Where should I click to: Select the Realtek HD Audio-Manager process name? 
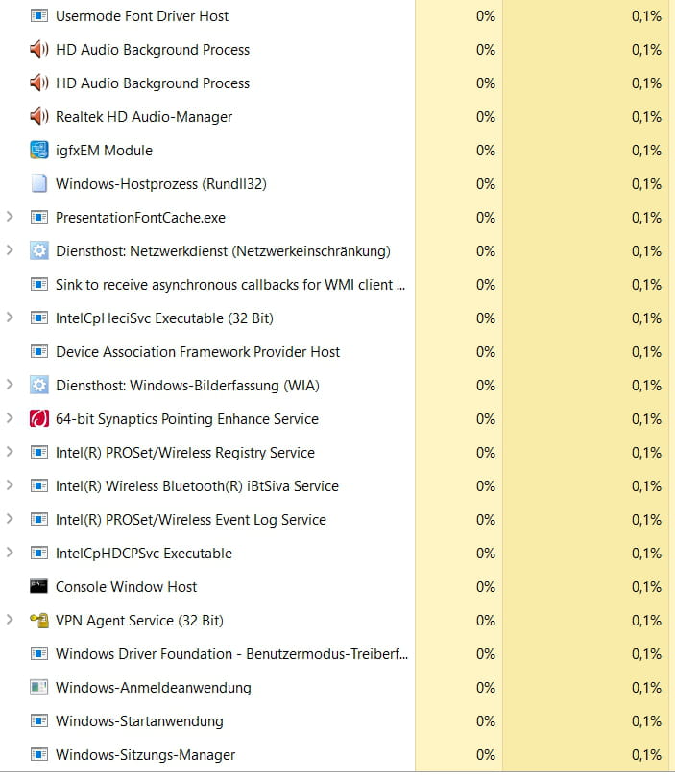[x=144, y=117]
